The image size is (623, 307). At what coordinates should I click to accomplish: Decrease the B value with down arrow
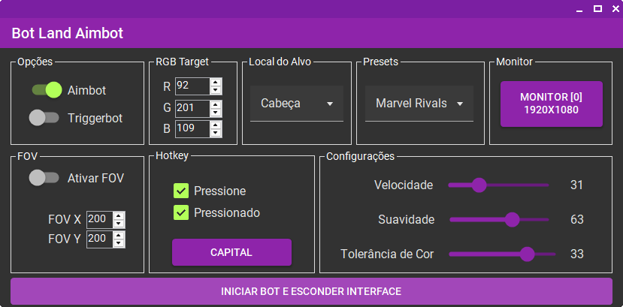[216, 133]
